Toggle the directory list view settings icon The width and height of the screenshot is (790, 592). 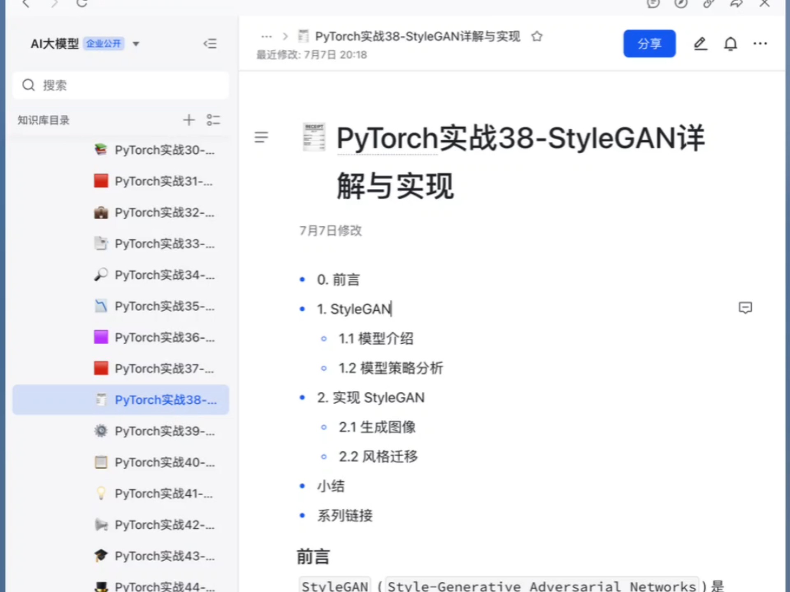pos(213,120)
